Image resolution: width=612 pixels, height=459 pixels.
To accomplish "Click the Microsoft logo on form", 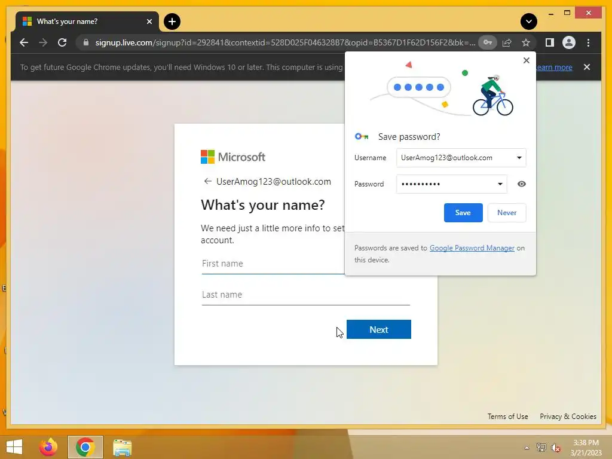I will click(233, 157).
